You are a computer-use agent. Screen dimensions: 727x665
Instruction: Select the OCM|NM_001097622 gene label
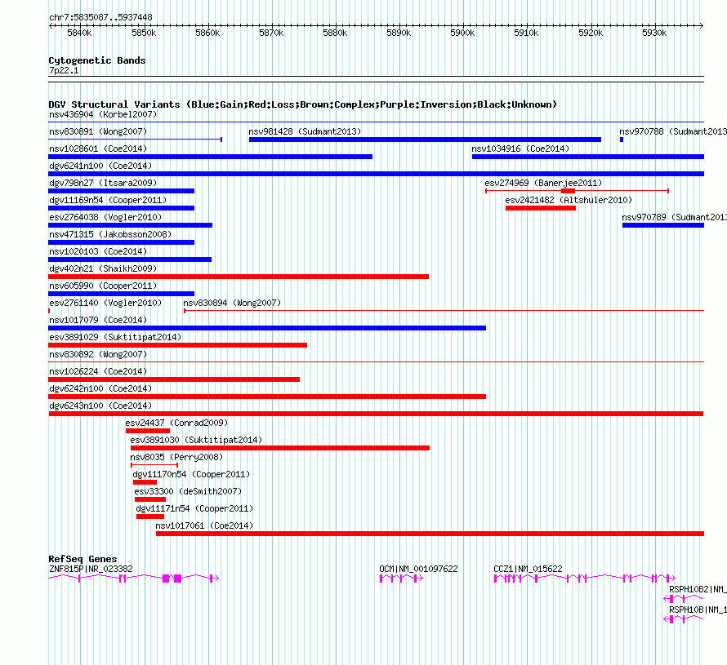[x=418, y=569]
